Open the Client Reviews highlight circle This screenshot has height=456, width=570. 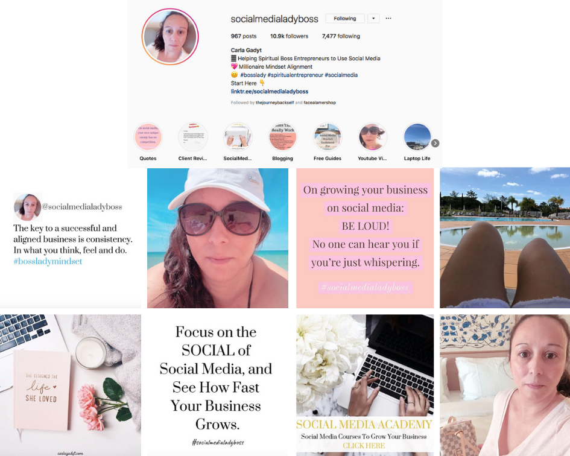[192, 137]
